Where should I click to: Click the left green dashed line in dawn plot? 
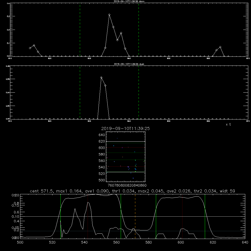pos(80,30)
